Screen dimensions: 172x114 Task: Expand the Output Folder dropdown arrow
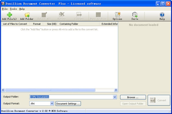click(x=115, y=97)
